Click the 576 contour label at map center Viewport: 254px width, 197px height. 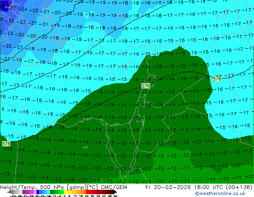146,86
